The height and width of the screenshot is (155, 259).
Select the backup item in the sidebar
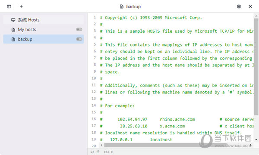tap(44, 39)
